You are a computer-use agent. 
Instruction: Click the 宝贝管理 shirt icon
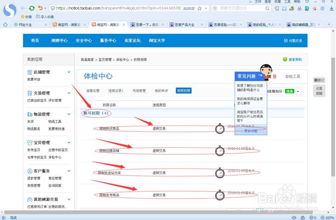(30, 143)
